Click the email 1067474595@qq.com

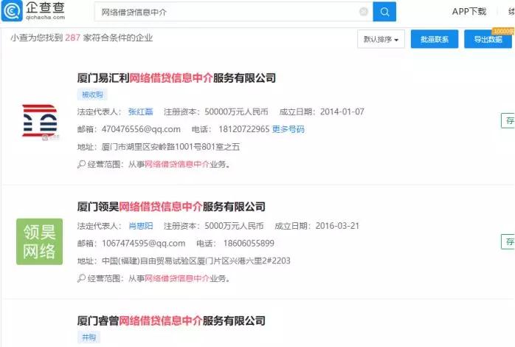(144, 244)
